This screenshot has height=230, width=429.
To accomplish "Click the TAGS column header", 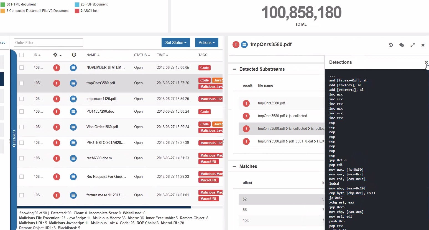I will pos(203,55).
